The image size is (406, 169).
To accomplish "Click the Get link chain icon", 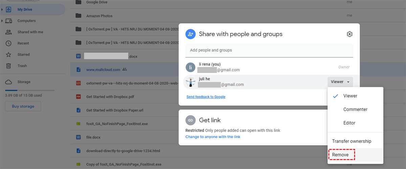I will tap(190, 120).
